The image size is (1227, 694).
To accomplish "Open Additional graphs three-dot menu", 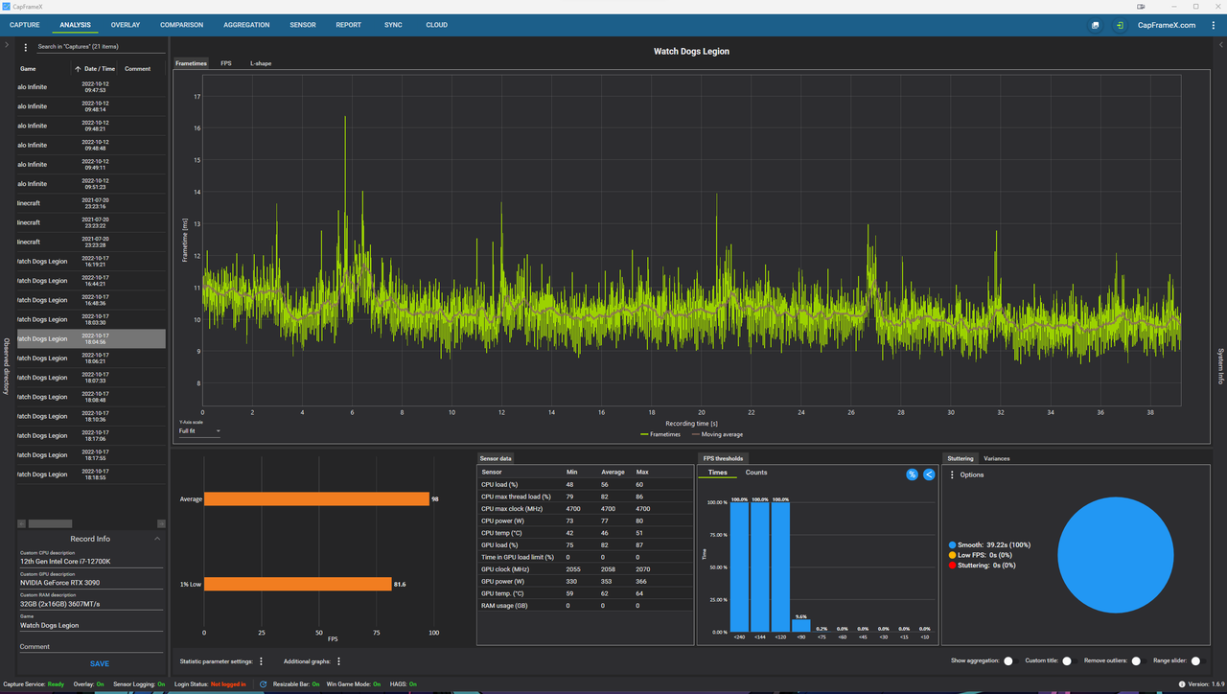I will [x=338, y=661].
